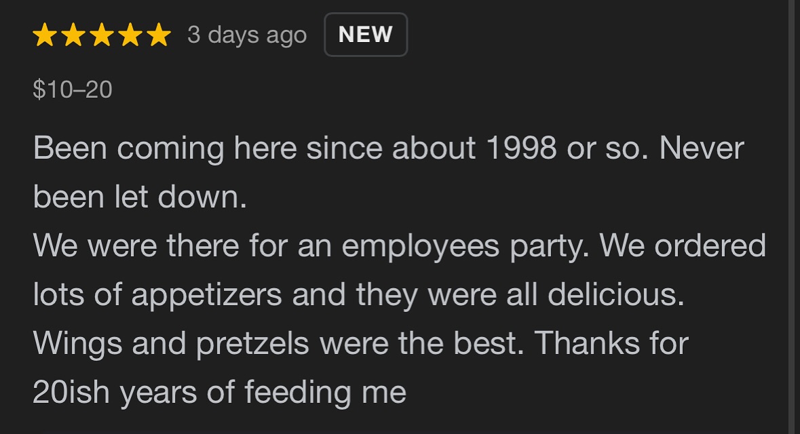This screenshot has height=434, width=800.
Task: Click the third yellow rating star
Action: tap(102, 35)
